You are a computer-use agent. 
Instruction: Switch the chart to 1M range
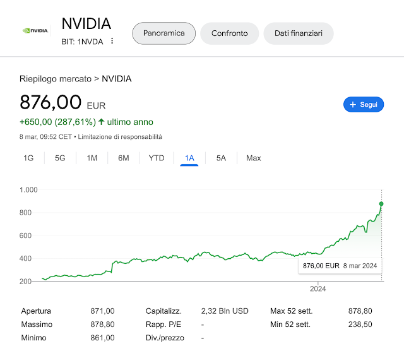92,158
